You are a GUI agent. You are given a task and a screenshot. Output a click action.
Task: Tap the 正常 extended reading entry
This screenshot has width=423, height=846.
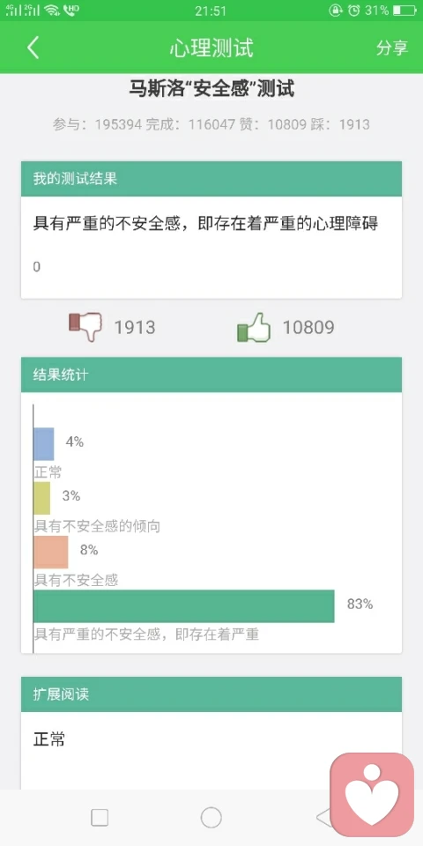49,739
